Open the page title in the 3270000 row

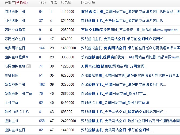123,84
